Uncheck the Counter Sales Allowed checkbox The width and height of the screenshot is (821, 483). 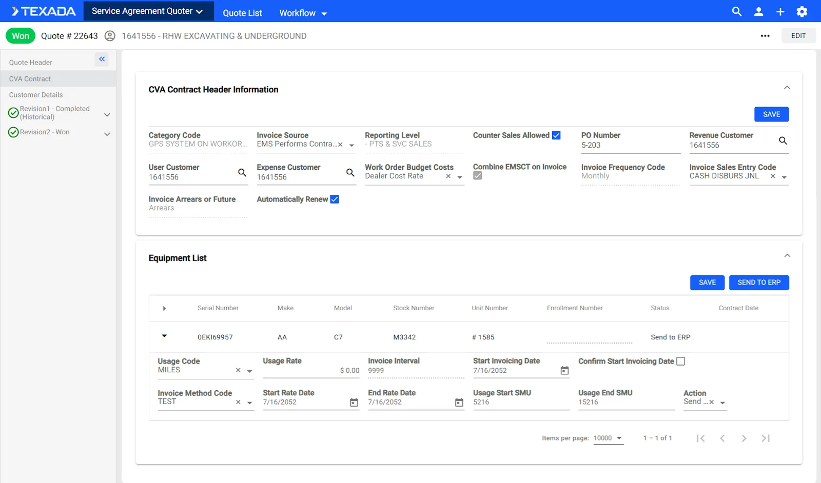[x=556, y=135]
